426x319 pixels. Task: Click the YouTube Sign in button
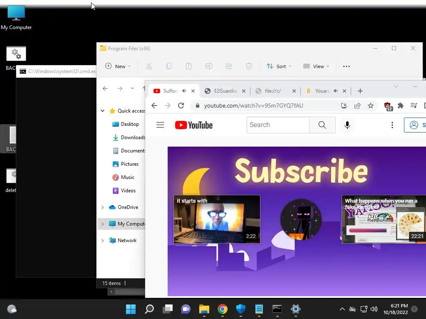415,125
